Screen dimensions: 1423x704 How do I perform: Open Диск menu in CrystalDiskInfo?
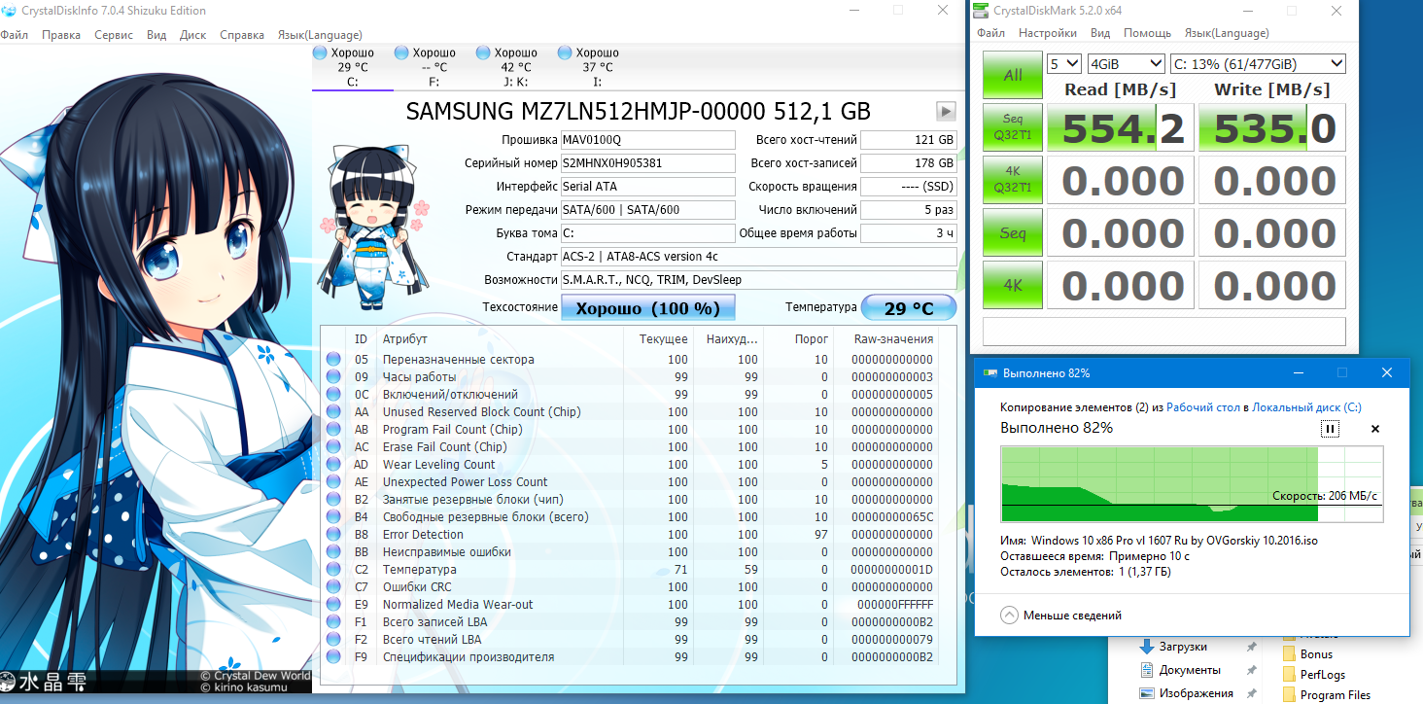pyautogui.click(x=192, y=35)
